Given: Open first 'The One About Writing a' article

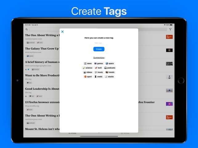Looking at the screenshot, I should click(x=42, y=35).
